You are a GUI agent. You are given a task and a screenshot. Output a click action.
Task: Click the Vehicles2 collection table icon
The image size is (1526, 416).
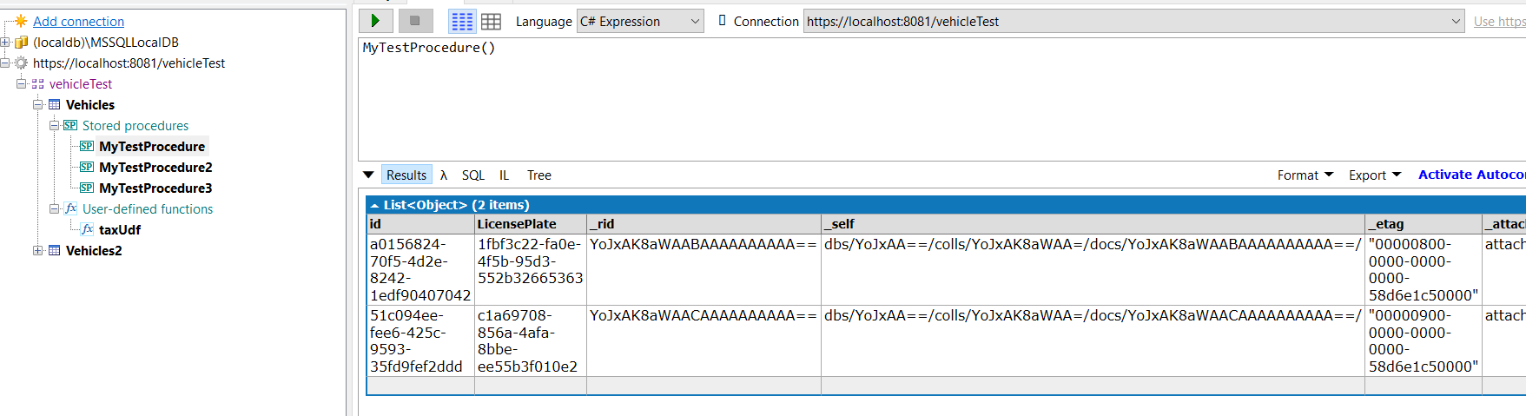click(55, 250)
